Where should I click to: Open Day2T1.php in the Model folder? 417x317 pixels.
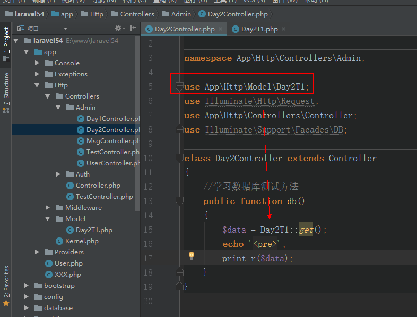pos(93,230)
